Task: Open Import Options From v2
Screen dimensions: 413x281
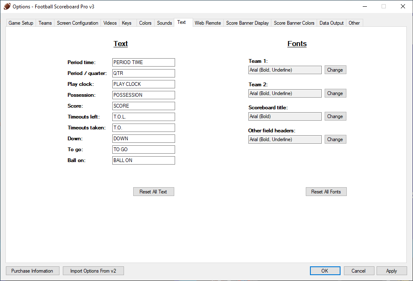Action: point(93,271)
